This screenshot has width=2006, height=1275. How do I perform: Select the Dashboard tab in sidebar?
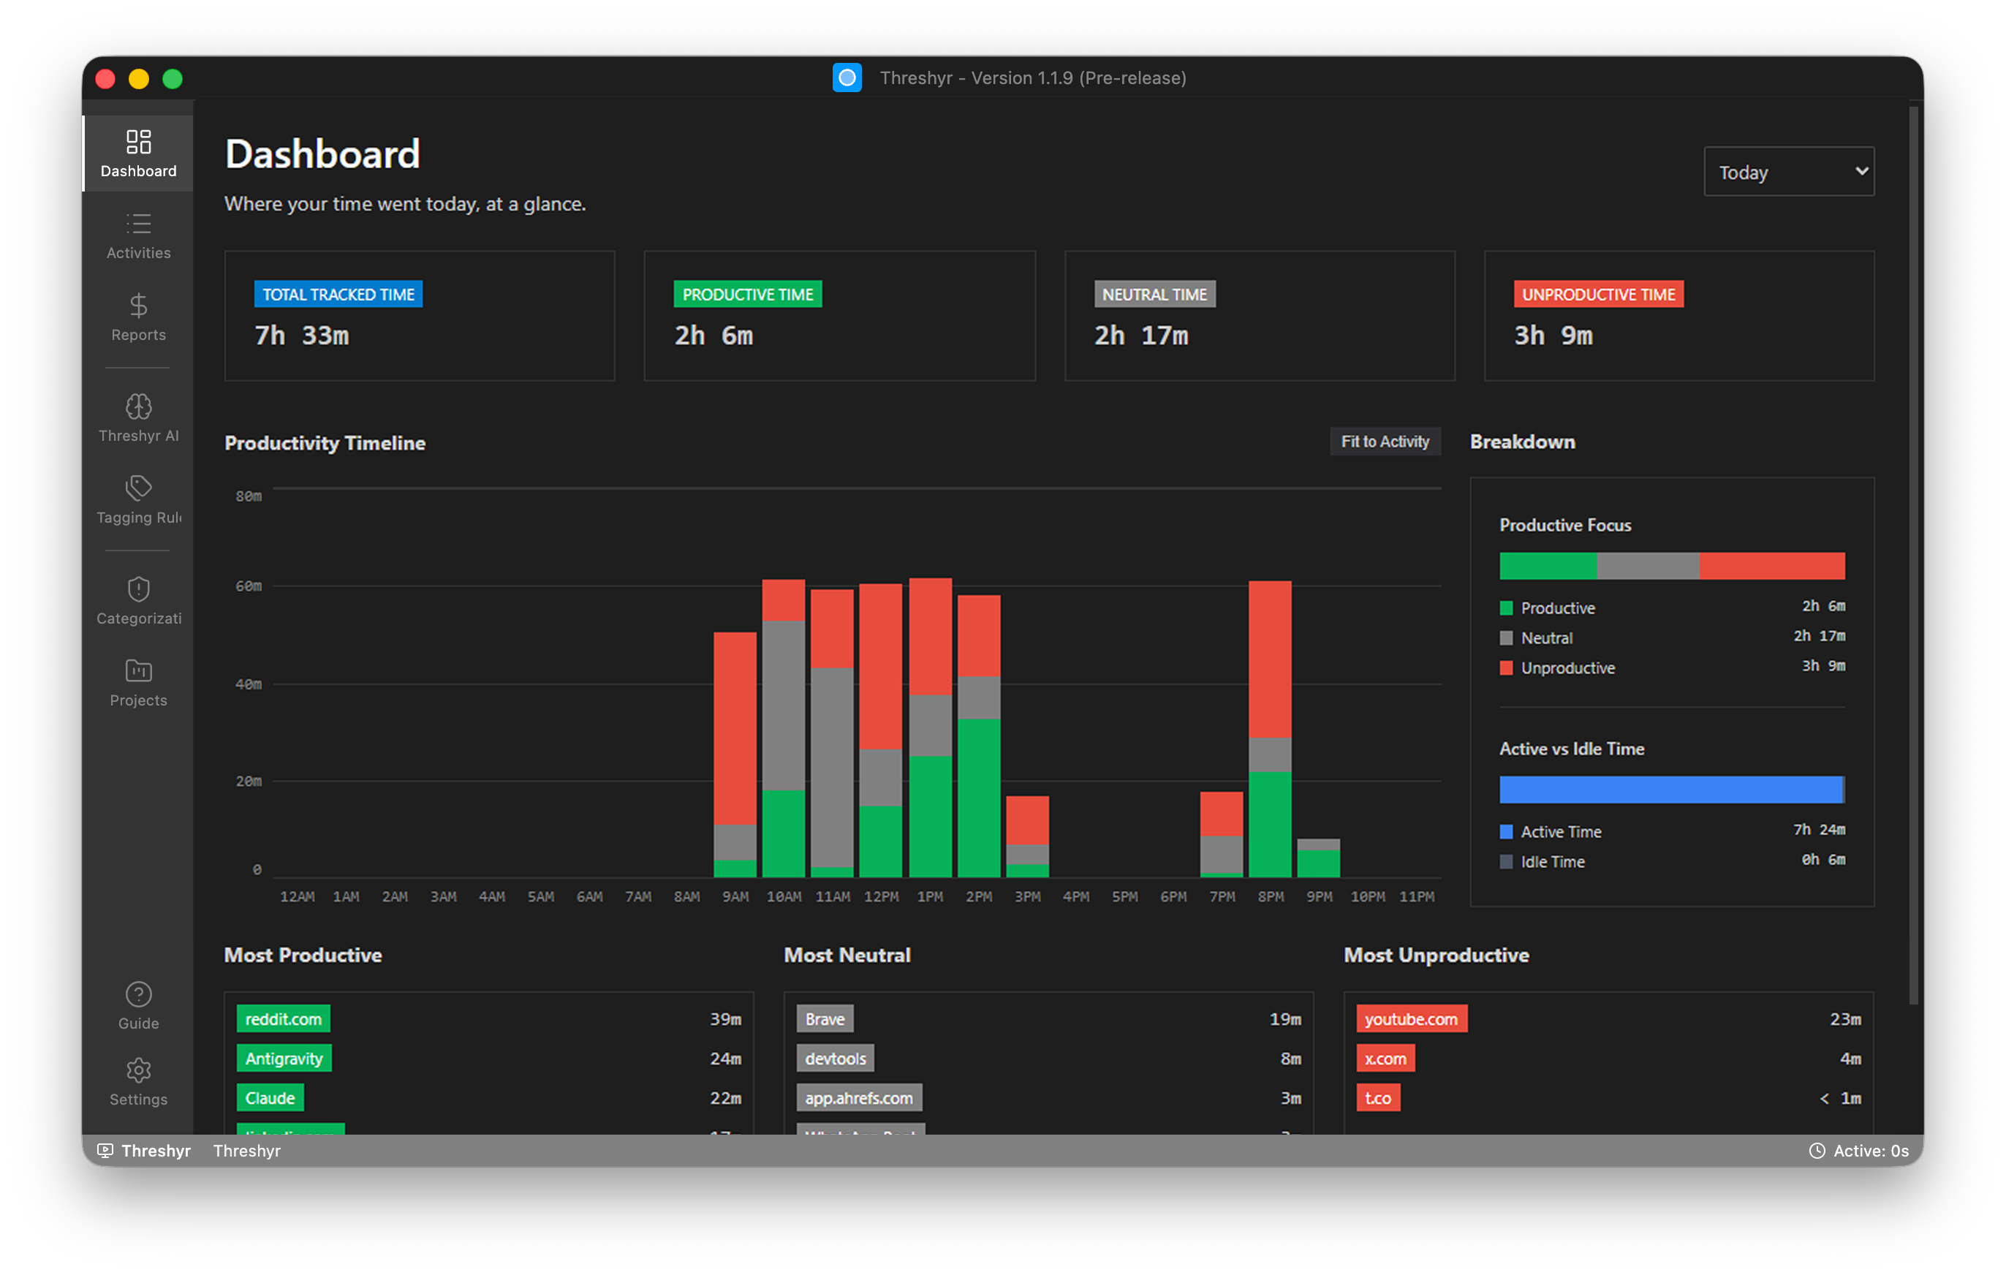(138, 154)
